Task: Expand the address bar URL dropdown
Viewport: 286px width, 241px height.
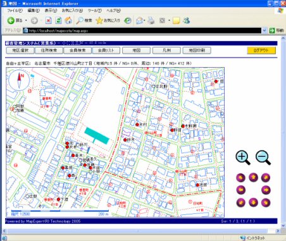Action: click(x=264, y=30)
